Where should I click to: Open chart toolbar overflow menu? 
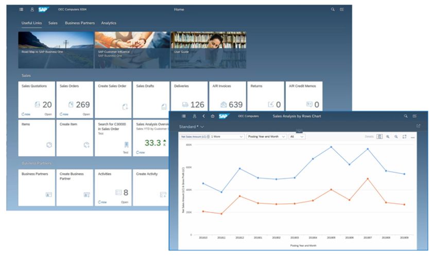click(412, 137)
